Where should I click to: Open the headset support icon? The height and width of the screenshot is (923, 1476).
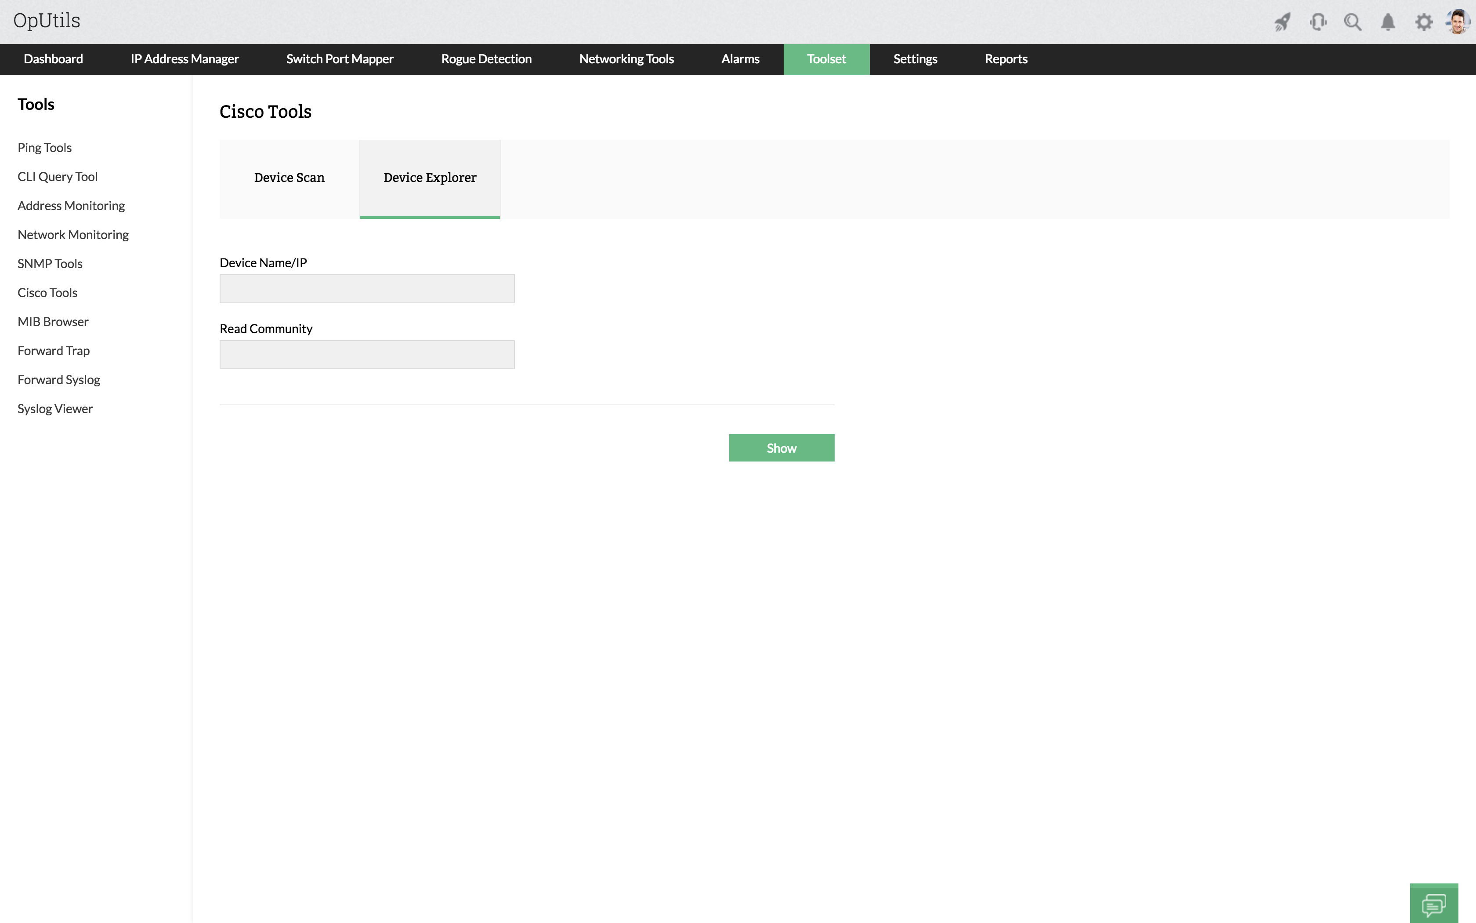(x=1317, y=22)
